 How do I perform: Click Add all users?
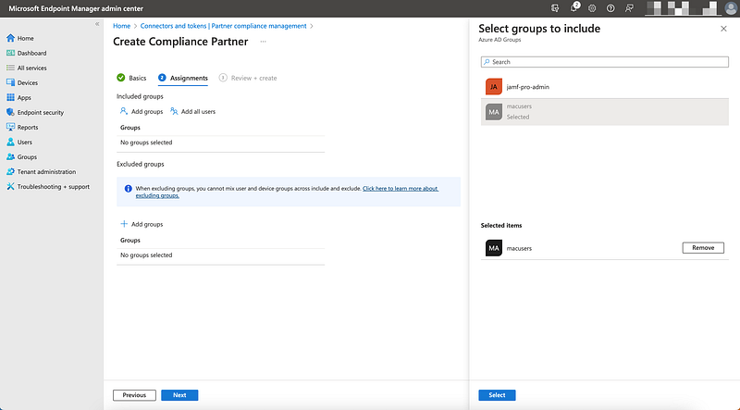[193, 111]
